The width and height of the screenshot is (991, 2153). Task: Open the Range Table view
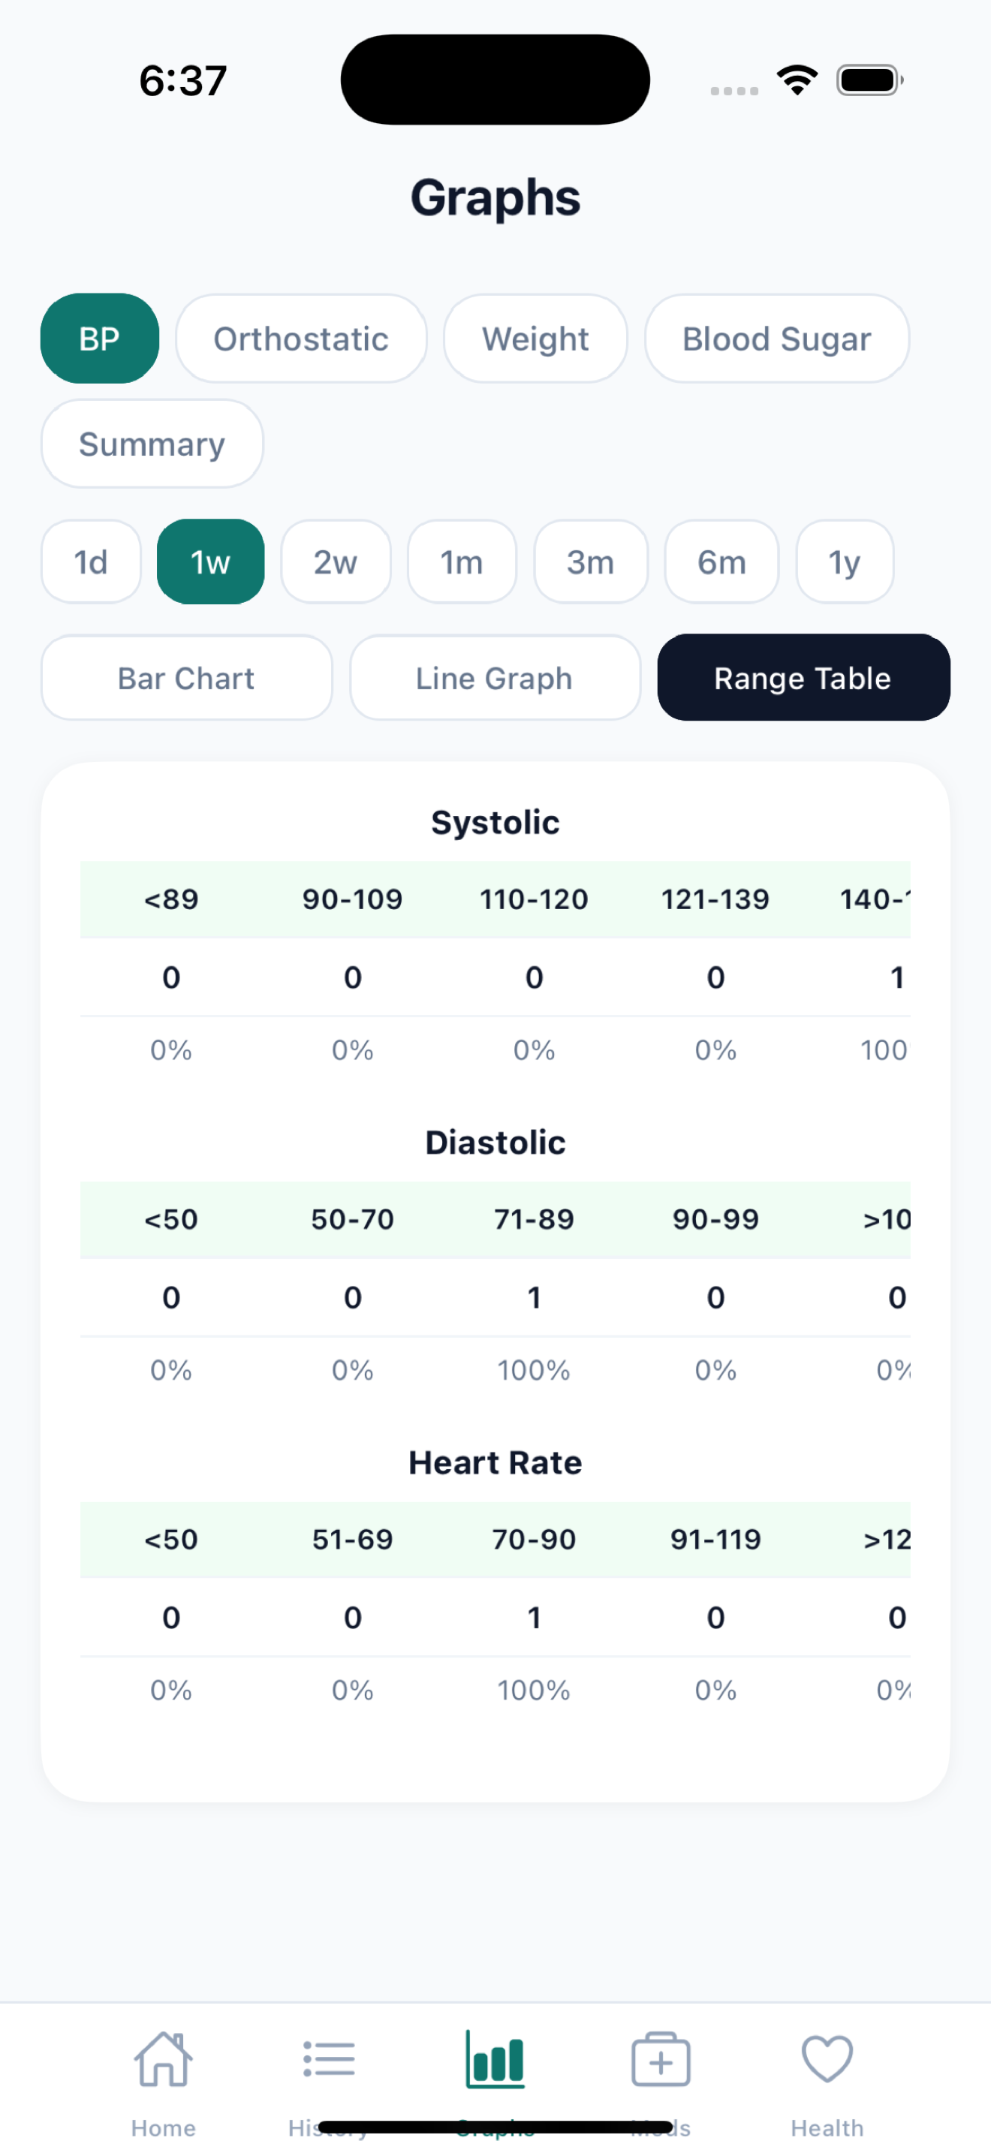802,677
